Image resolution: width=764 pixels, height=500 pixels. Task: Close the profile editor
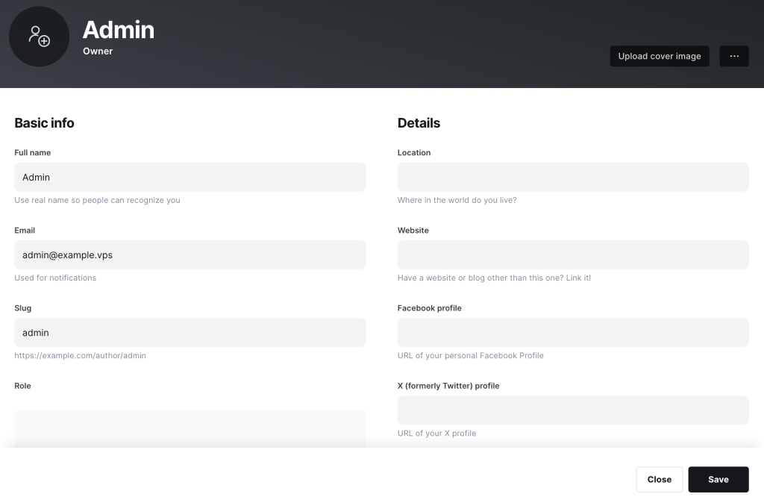pyautogui.click(x=660, y=479)
